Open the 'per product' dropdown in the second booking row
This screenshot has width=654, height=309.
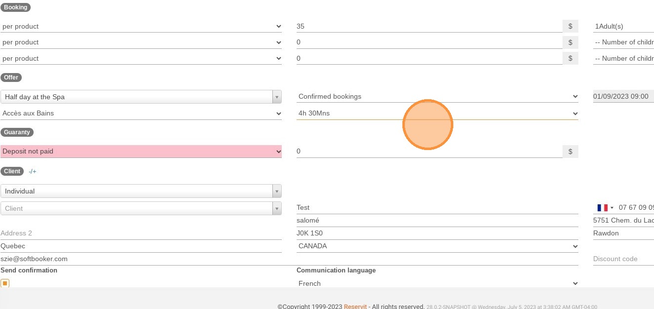point(141,42)
